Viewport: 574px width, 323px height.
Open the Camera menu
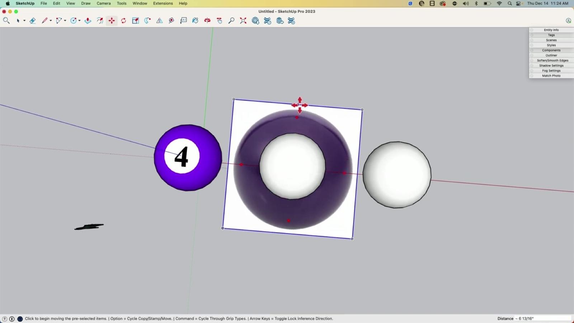coord(103,3)
